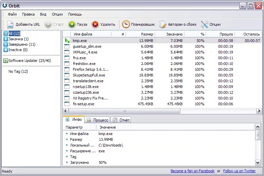Select the Firefox Setup 3.6.1… row
This screenshot has height=176, width=264.
(x=162, y=69)
